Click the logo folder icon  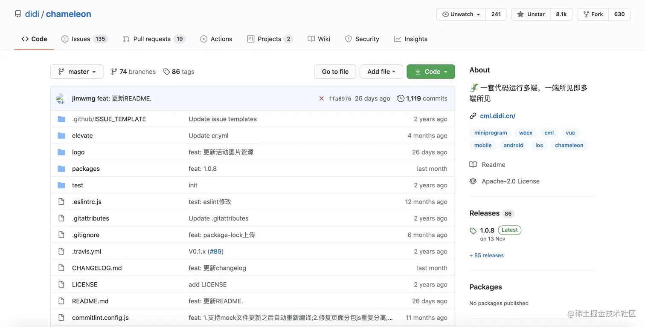pyautogui.click(x=61, y=152)
